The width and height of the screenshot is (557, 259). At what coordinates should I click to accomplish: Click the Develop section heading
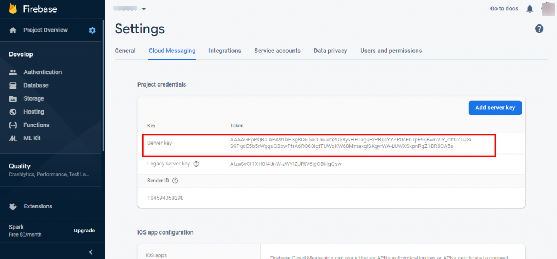pyautogui.click(x=21, y=54)
